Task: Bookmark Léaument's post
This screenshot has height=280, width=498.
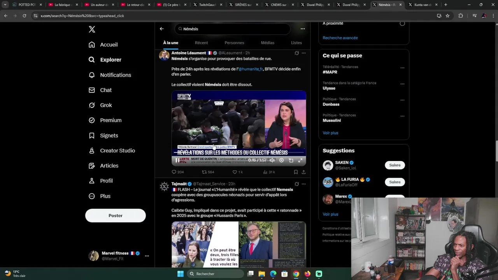Action: pyautogui.click(x=296, y=172)
